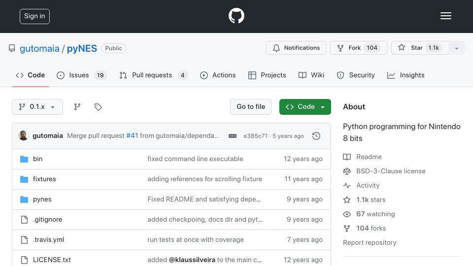The height and width of the screenshot is (266, 473).
Task: Open the 0.1.x branch selector dropdown
Action: click(x=37, y=107)
